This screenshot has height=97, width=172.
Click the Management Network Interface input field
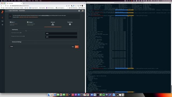click(61, 37)
